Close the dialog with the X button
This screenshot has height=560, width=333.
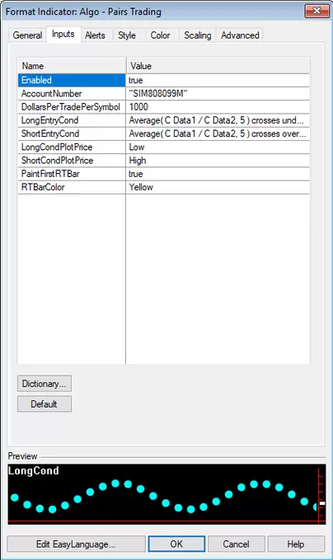317,11
